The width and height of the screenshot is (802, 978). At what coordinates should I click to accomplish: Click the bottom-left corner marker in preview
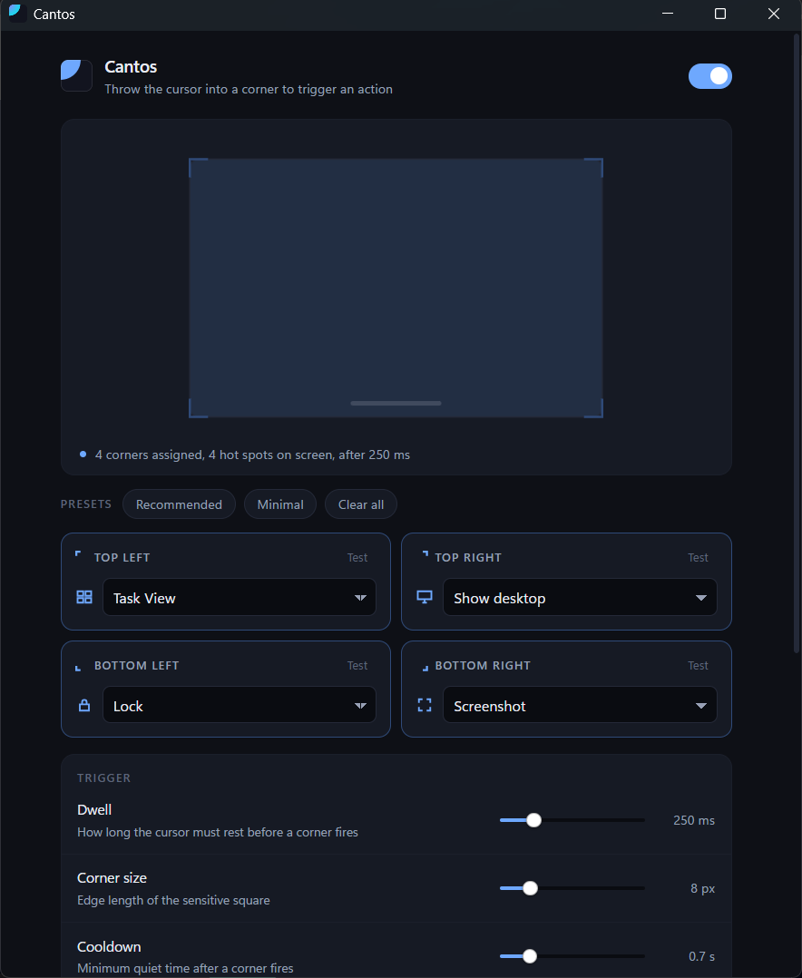point(198,408)
